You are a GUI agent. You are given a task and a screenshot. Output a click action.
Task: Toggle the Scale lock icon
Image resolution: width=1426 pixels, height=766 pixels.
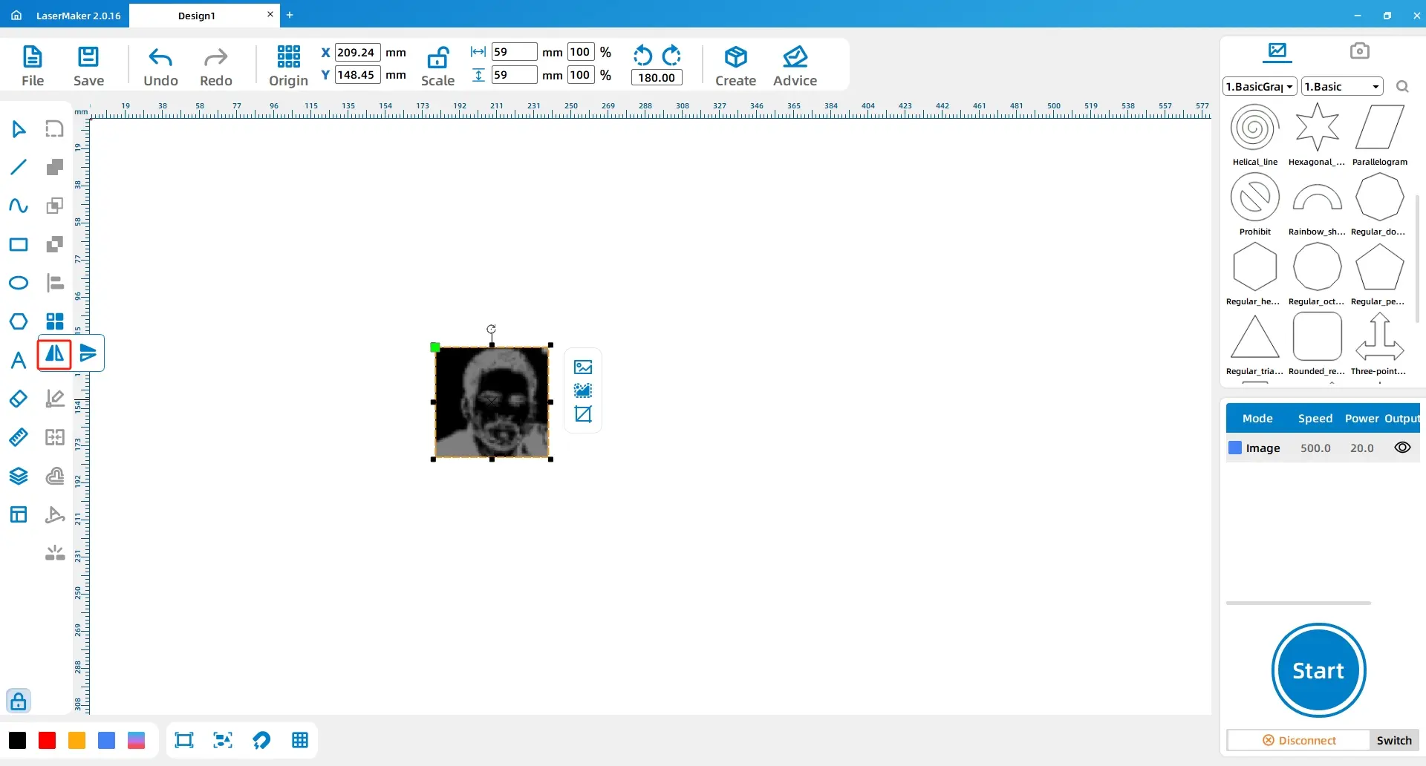[437, 57]
